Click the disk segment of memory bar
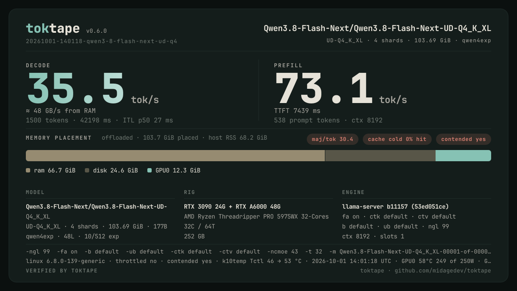This screenshot has width=517, height=291. point(380,156)
